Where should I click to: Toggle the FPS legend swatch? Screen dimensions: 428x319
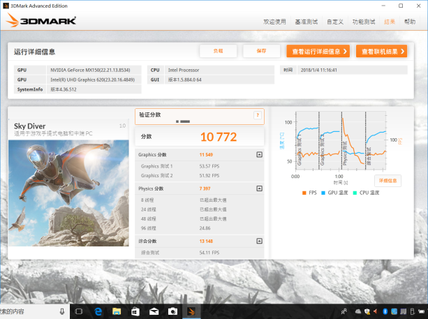pos(304,193)
